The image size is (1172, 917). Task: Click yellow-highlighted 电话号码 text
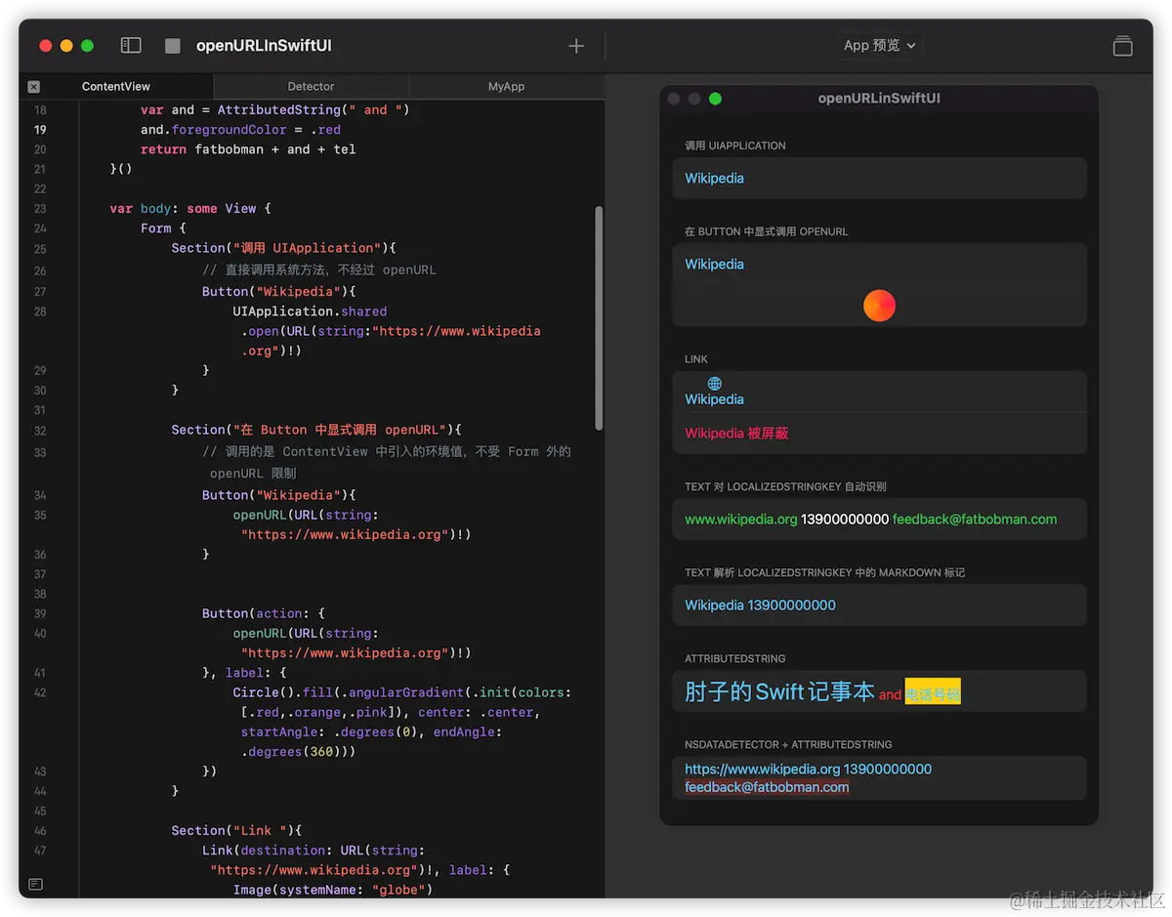tap(933, 693)
